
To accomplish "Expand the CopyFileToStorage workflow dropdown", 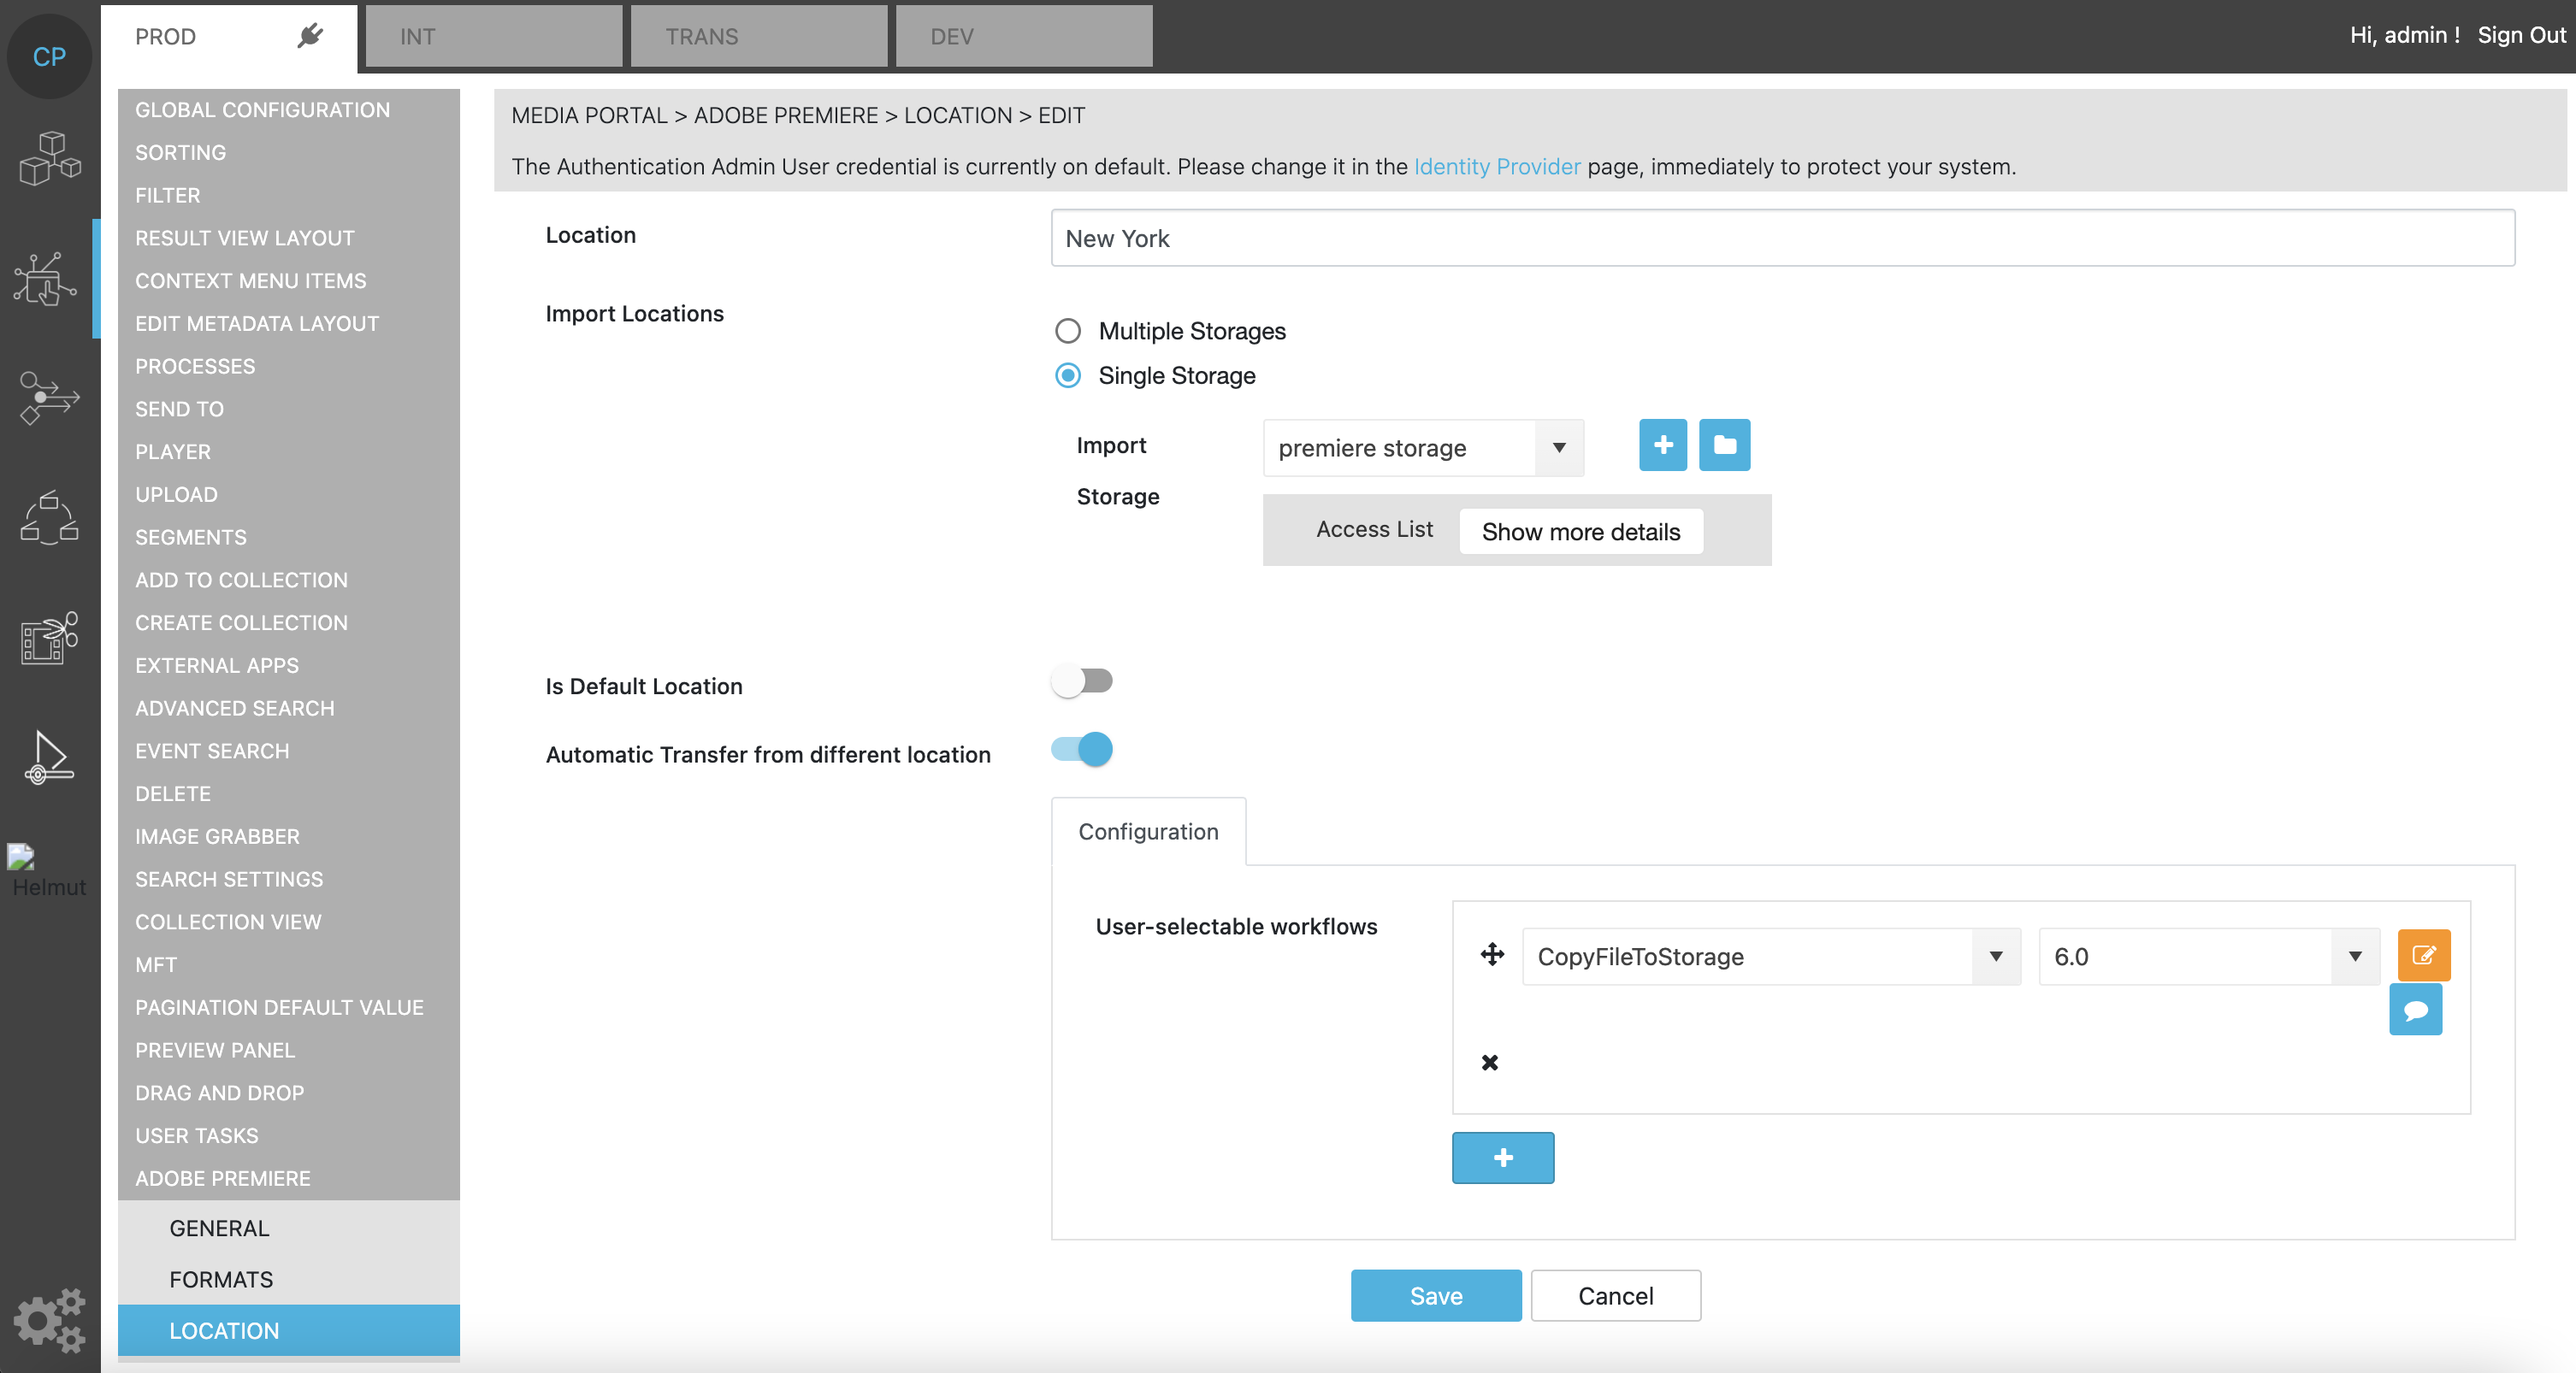I will (1995, 957).
